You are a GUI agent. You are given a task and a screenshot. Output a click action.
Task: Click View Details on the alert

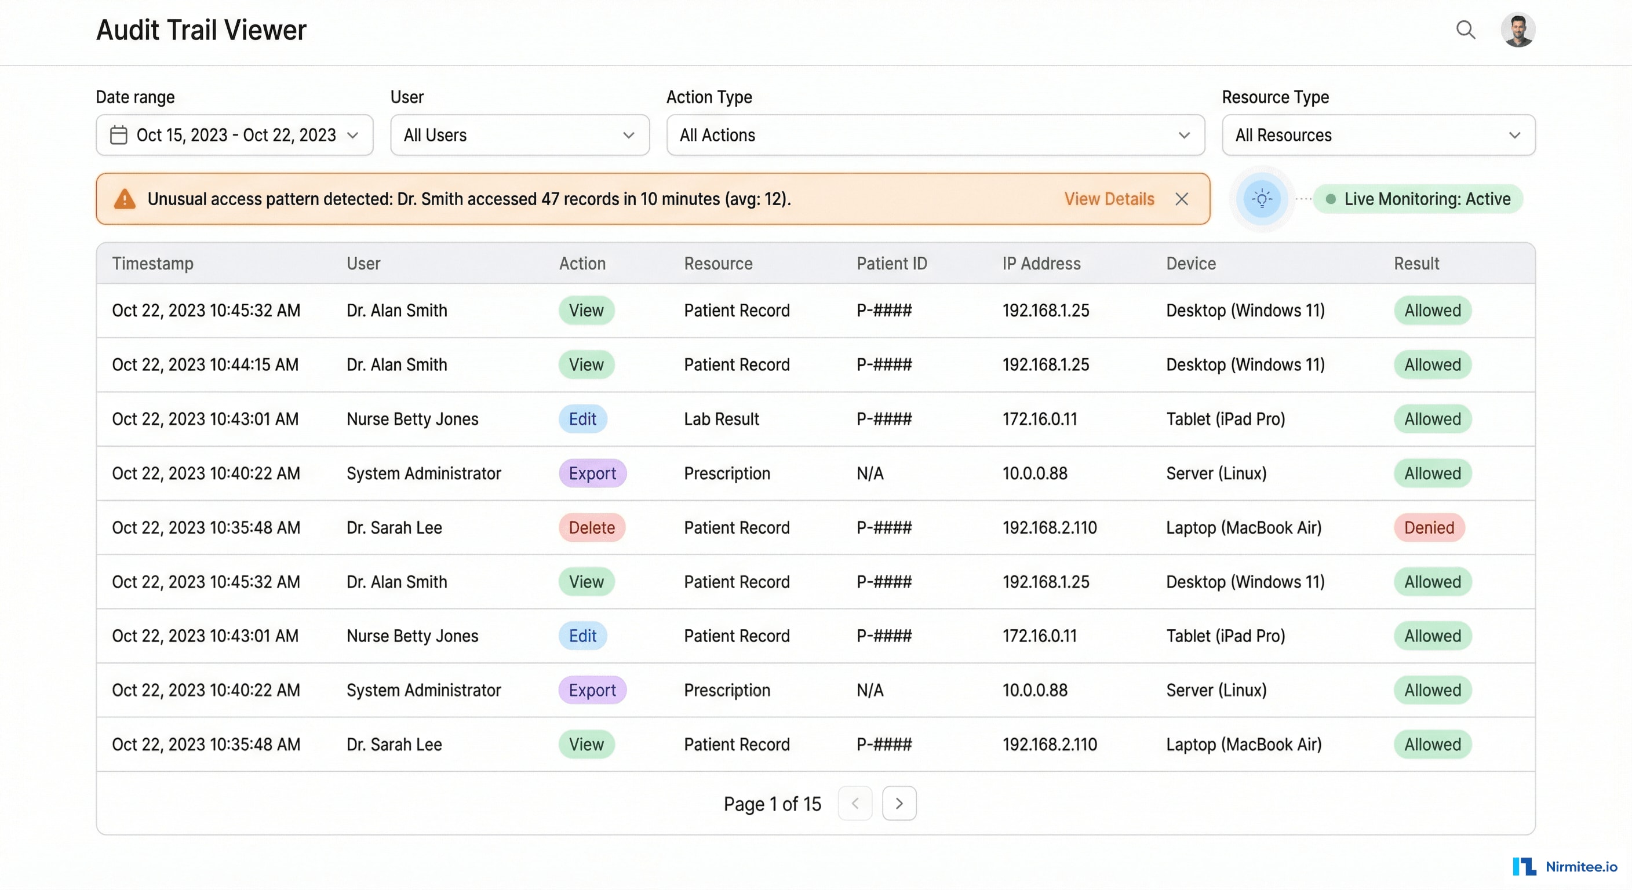[1109, 198]
